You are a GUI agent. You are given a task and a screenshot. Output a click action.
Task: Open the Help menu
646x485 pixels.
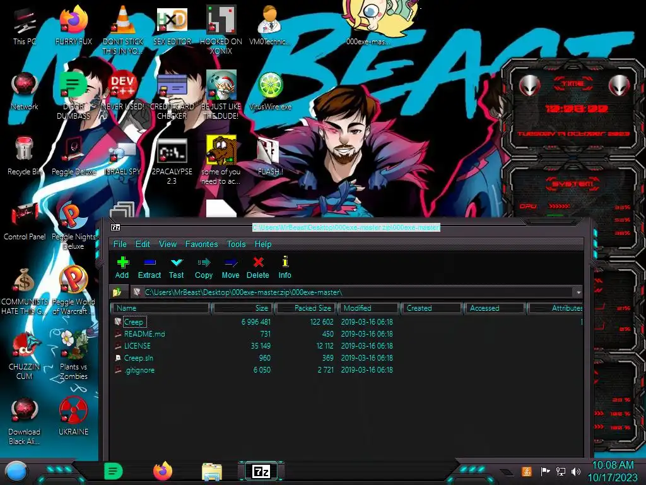[x=263, y=244]
